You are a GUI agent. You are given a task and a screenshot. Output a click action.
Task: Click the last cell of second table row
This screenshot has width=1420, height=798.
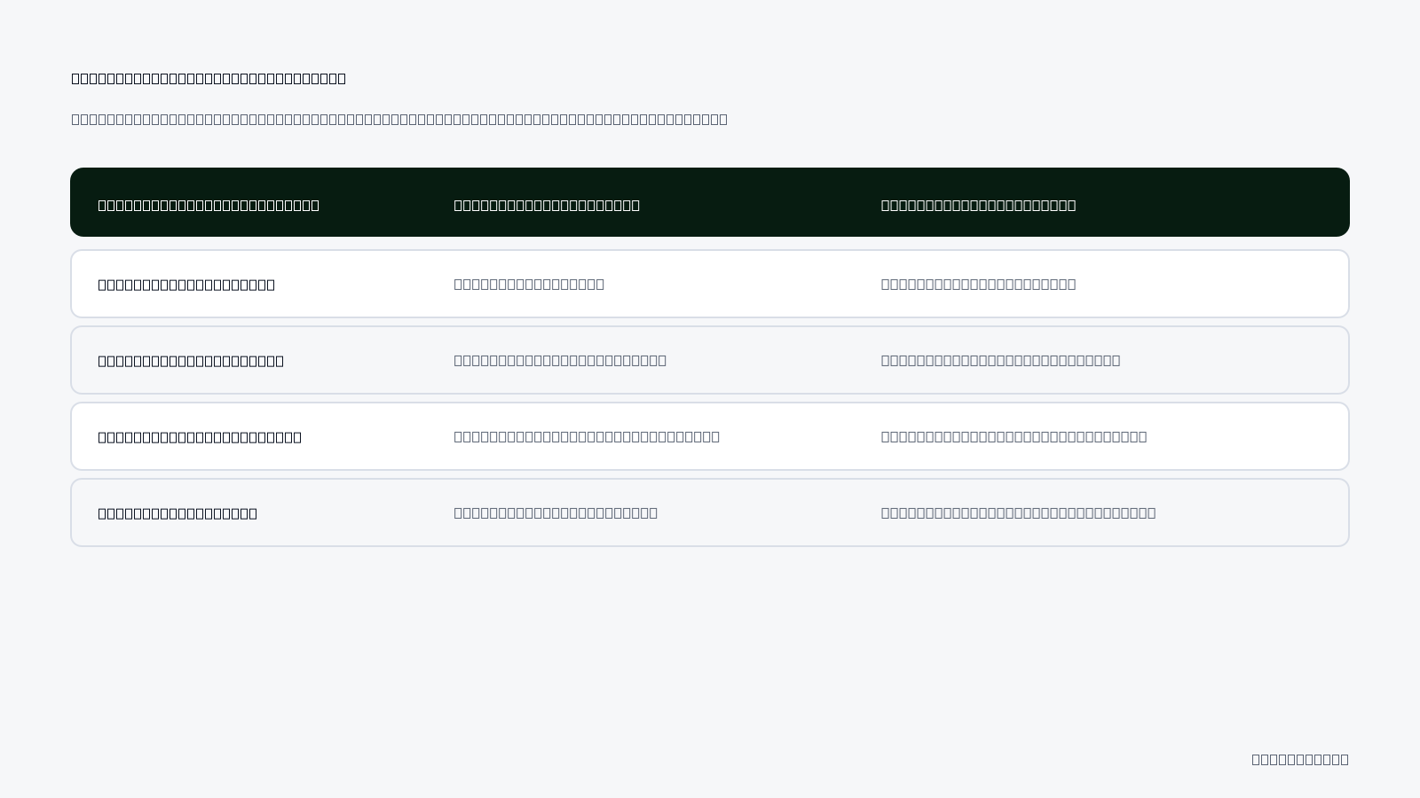(1000, 360)
